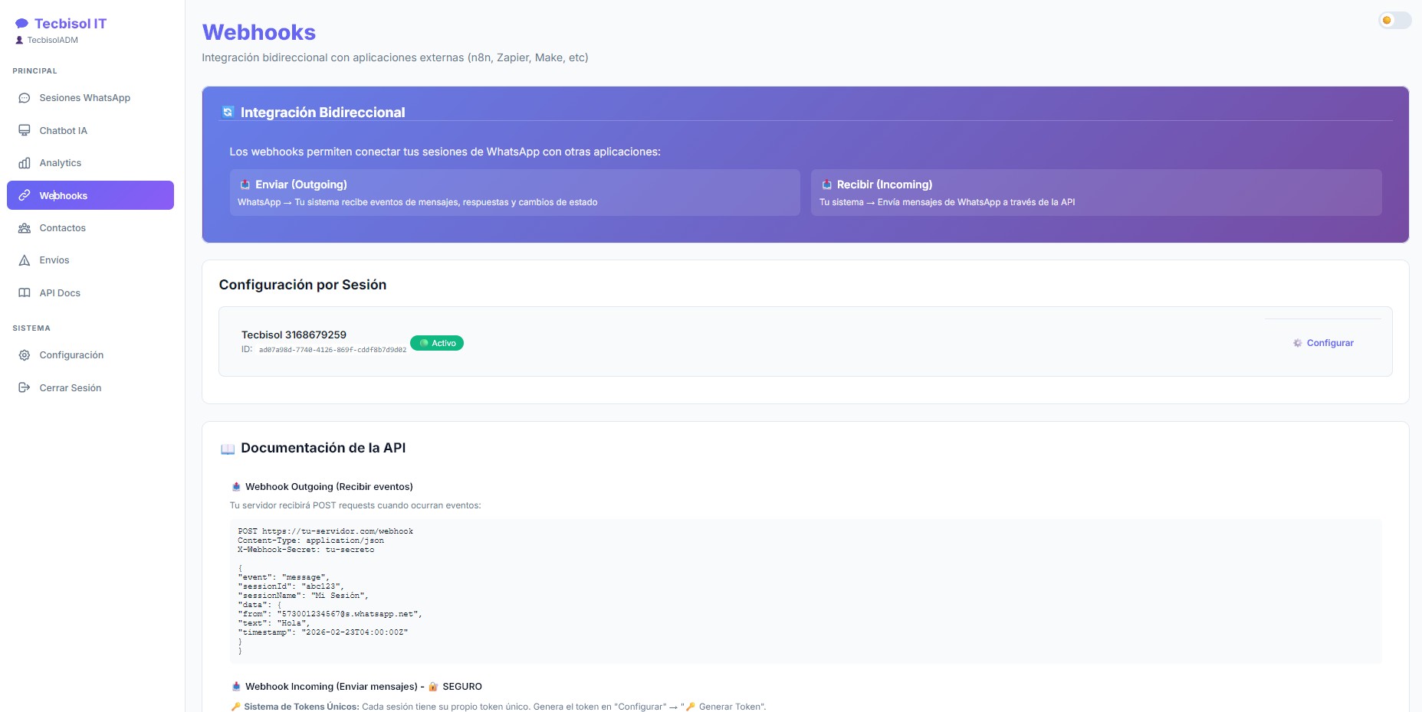Click the Tecbisol IT brand title
This screenshot has height=712, width=1422.
click(x=71, y=24)
